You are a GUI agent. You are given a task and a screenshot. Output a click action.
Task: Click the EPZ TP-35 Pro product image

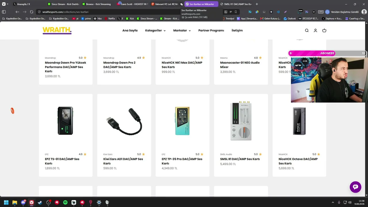click(x=182, y=121)
